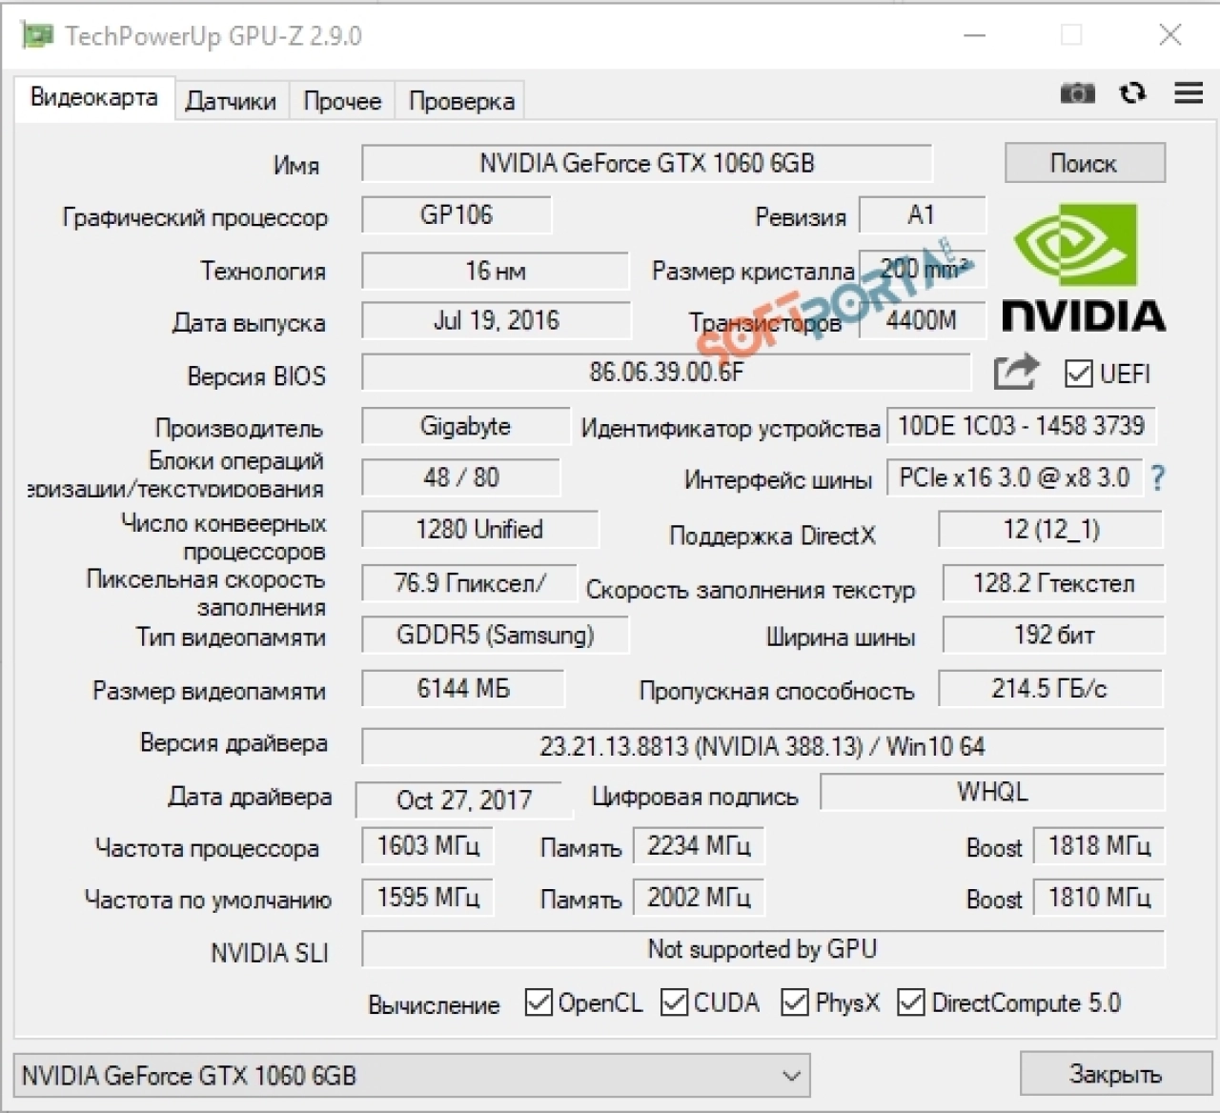Viewport: 1220px width, 1113px height.
Task: Click the 214.5 ГБ/с bandwidth value
Action: (1050, 688)
